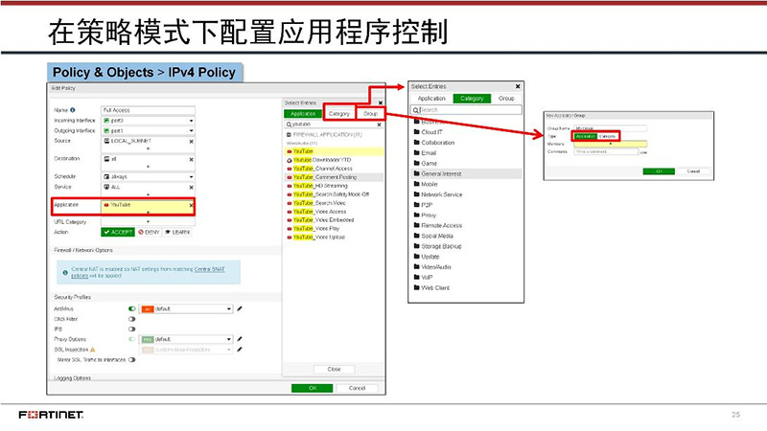Click Cancel in the Edit Policy dialog
Image resolution: width=767 pixels, height=431 pixels.
tap(357, 388)
